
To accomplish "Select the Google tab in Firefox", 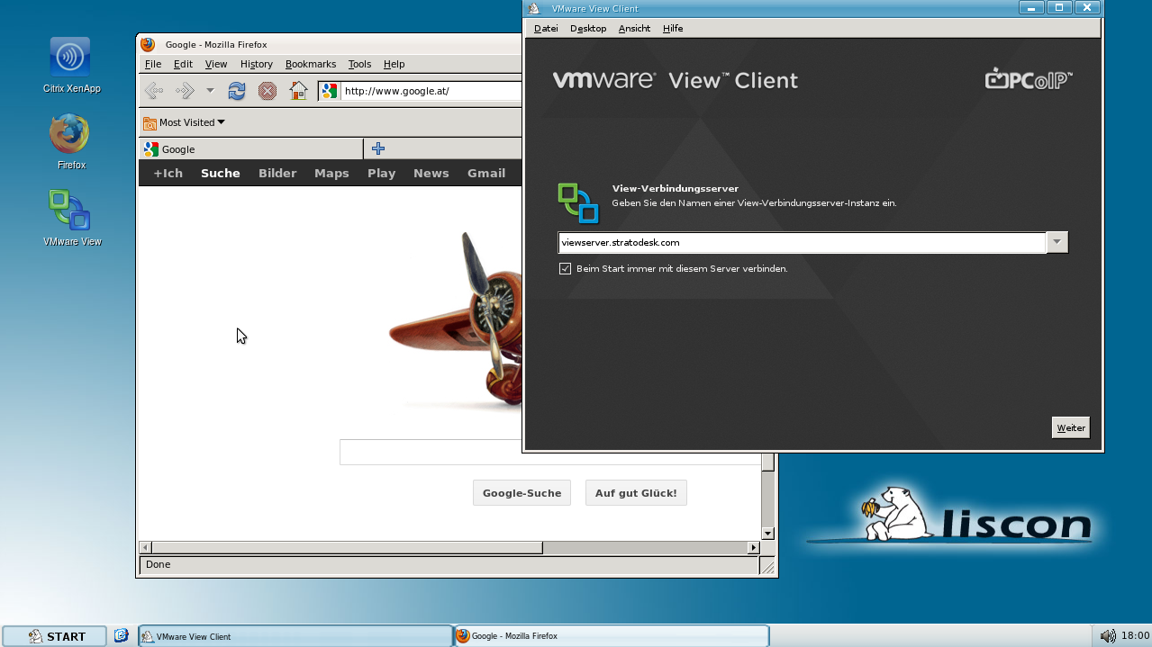I will click(251, 149).
